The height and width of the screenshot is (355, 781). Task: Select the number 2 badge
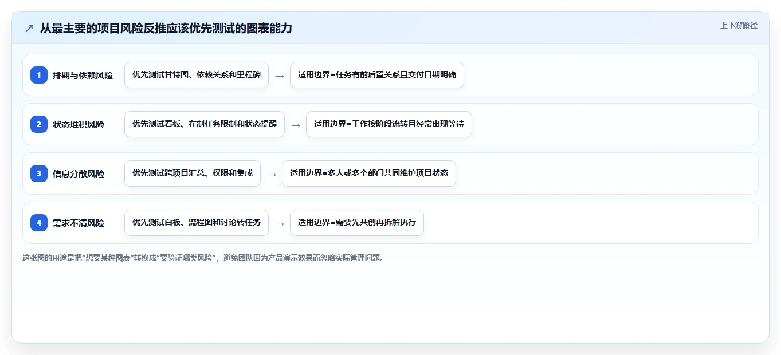[39, 124]
